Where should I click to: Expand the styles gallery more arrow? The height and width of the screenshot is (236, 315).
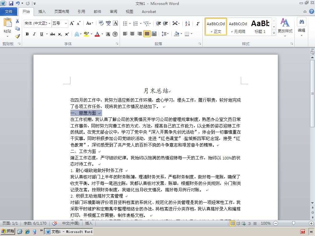point(274,33)
